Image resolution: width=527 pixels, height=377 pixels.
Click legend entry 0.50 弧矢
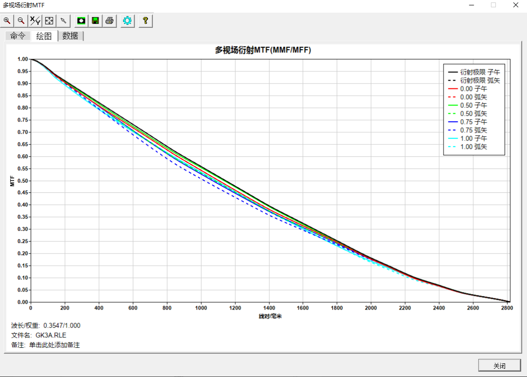click(x=467, y=114)
